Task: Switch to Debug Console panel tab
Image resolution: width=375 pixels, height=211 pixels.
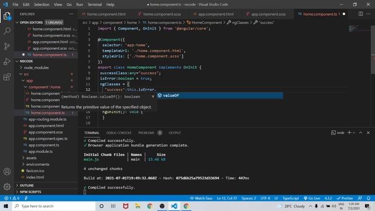Action: [x=118, y=133]
